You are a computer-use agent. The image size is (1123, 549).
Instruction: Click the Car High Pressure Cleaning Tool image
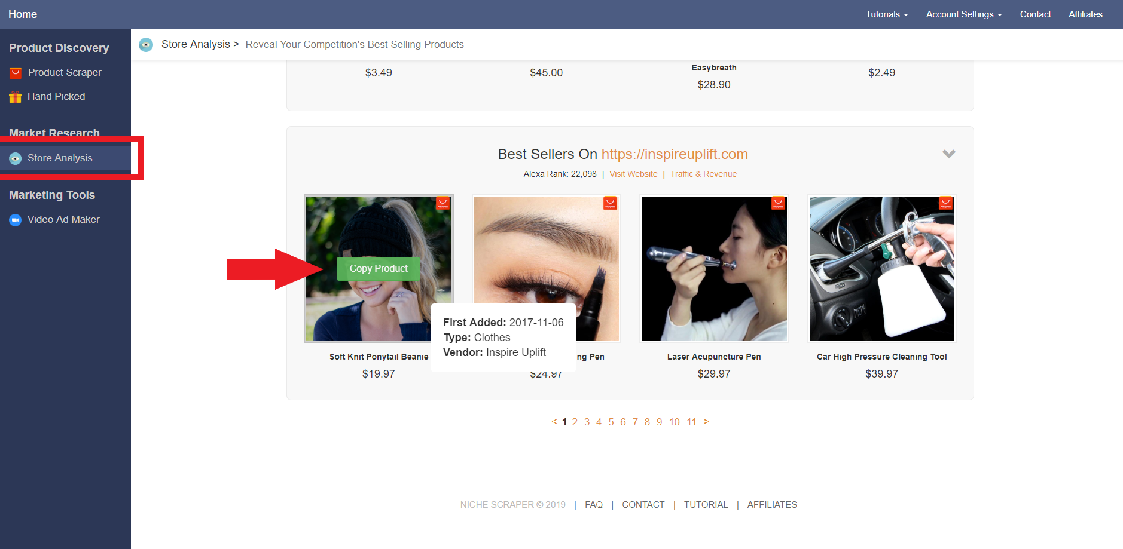882,269
